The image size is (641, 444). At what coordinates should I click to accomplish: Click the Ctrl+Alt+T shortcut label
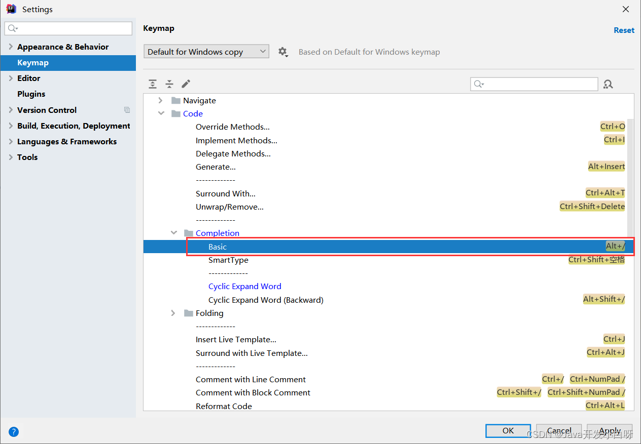[x=605, y=193]
